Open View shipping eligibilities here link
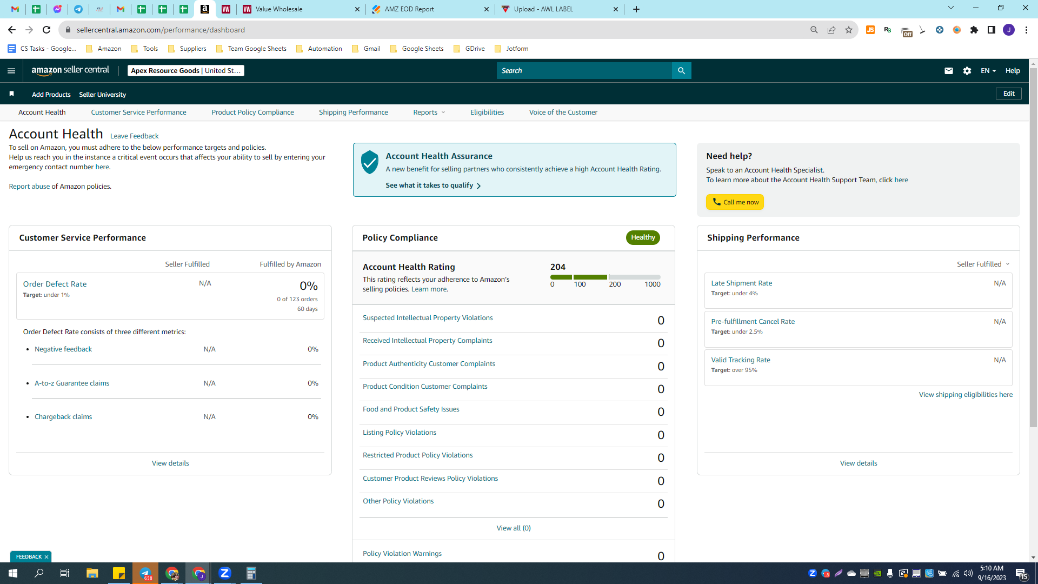 [966, 394]
